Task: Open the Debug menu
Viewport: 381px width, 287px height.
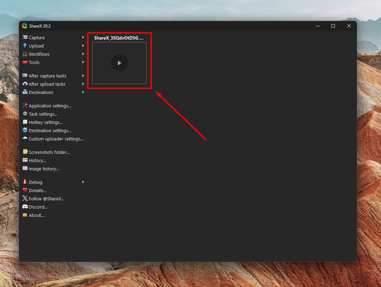Action: pyautogui.click(x=53, y=182)
